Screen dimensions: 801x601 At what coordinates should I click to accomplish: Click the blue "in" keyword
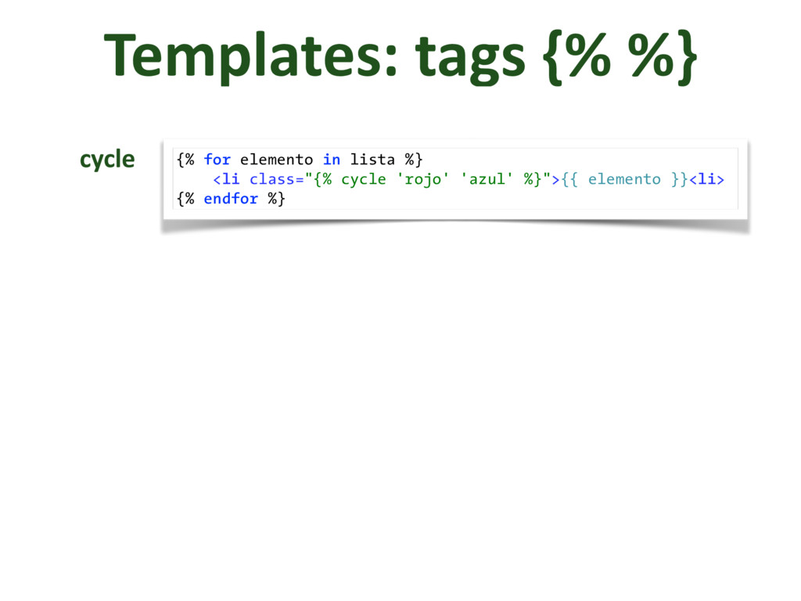pyautogui.click(x=331, y=160)
